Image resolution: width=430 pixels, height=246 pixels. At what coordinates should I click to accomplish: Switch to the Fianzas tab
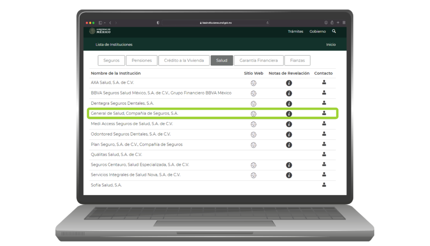coord(297,60)
